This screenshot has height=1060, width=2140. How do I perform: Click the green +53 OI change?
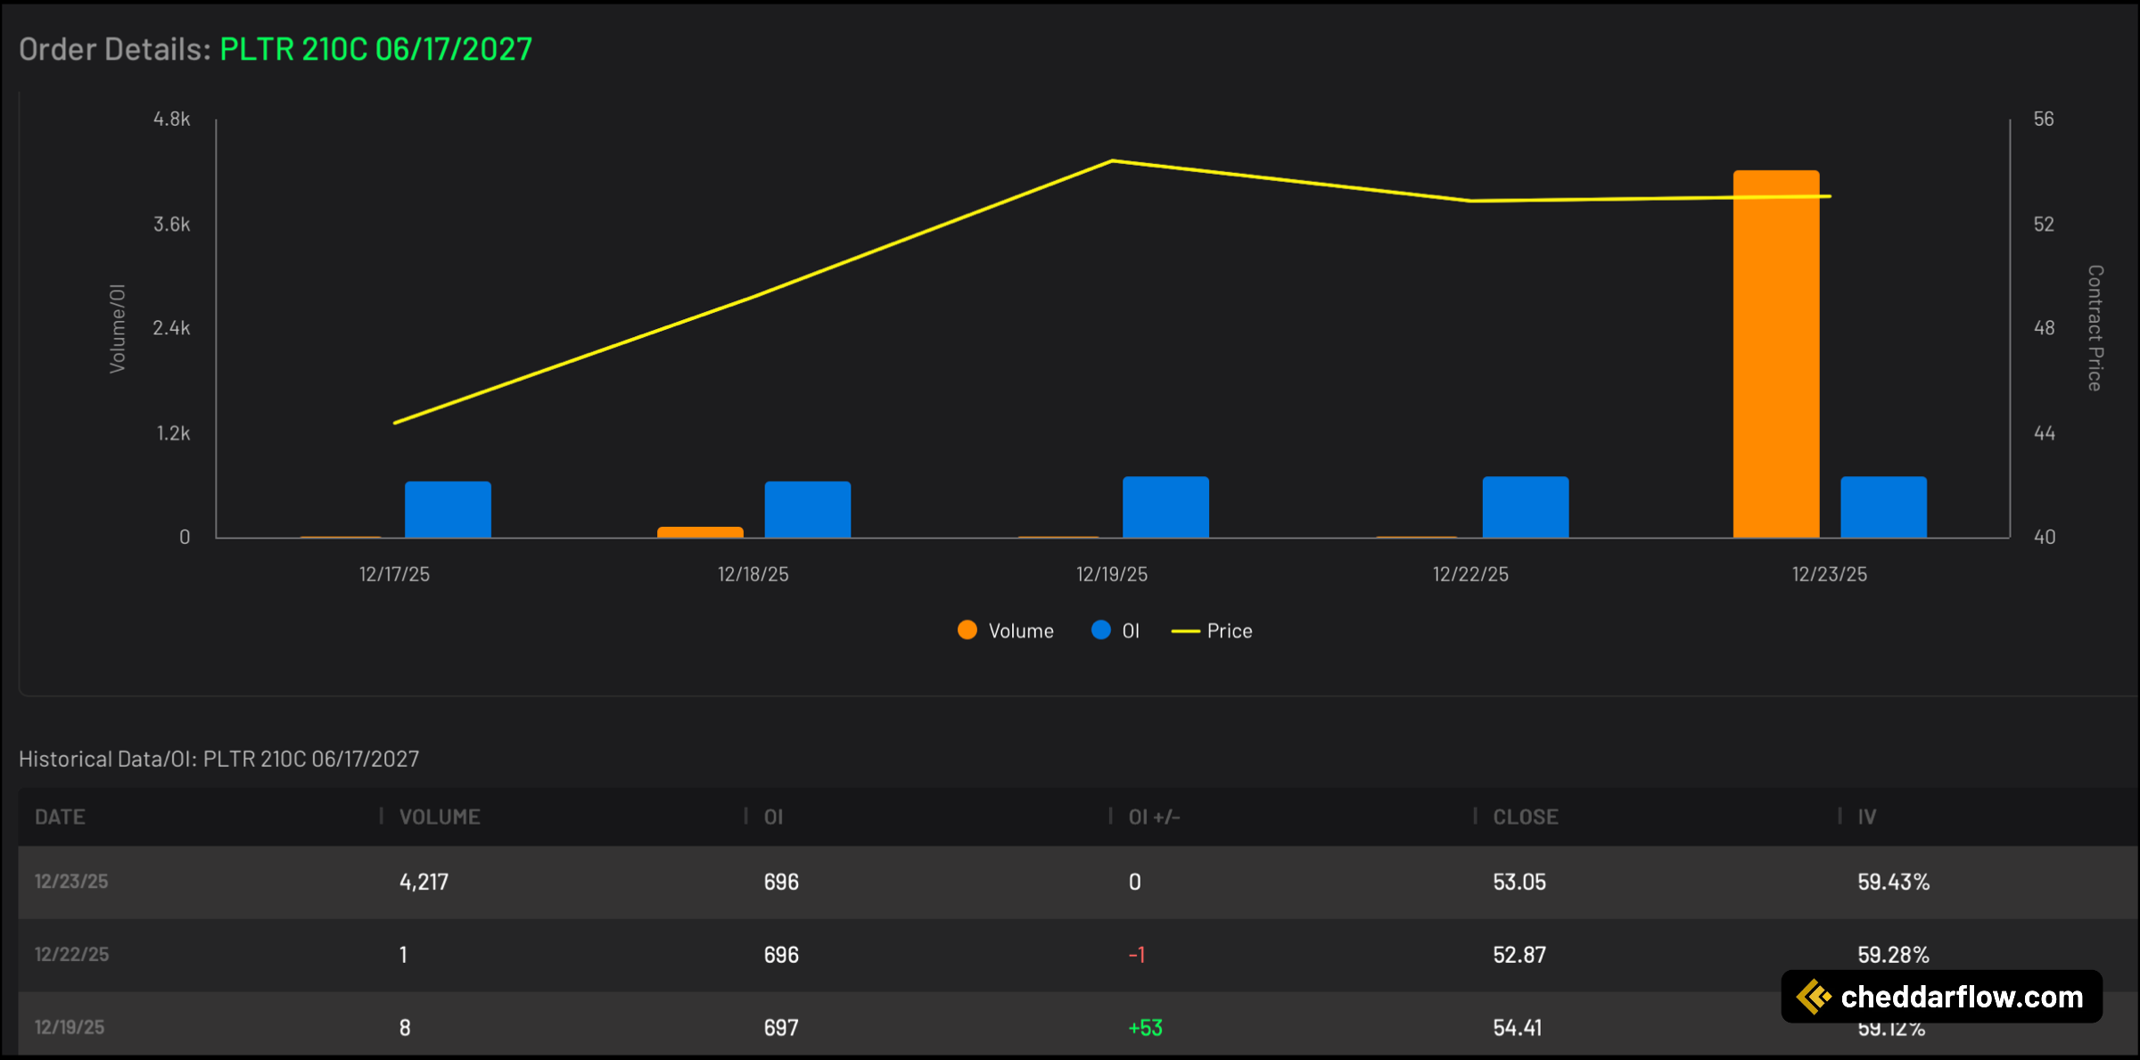pos(1145,1028)
